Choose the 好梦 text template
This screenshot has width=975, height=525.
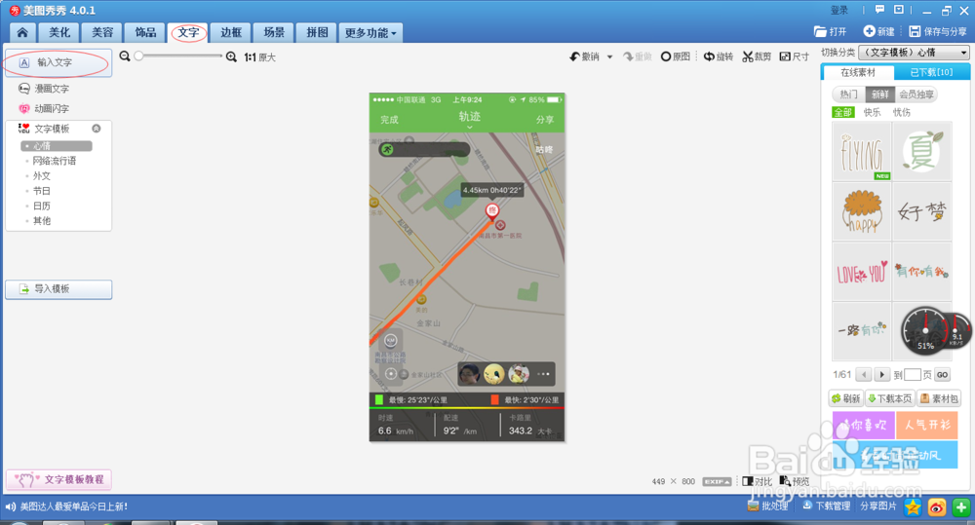coord(922,211)
